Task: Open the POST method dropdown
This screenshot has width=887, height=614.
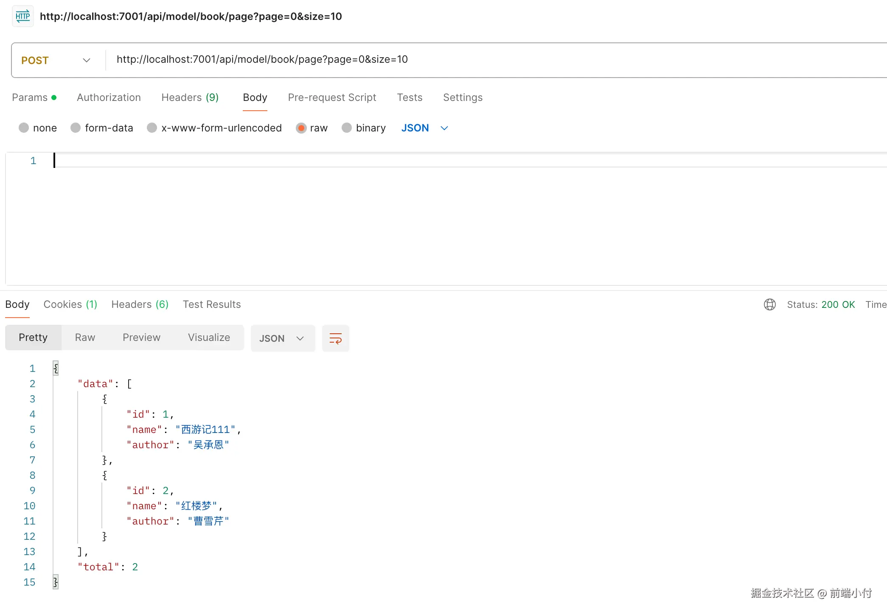Action: click(x=56, y=60)
